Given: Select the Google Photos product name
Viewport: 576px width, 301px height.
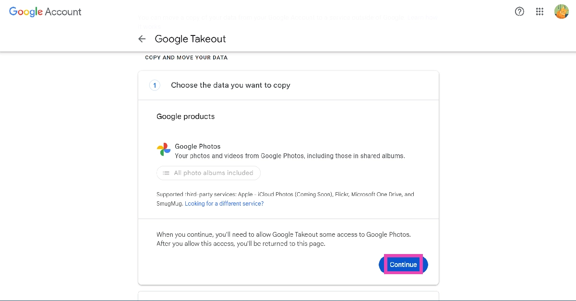Looking at the screenshot, I should tap(198, 146).
